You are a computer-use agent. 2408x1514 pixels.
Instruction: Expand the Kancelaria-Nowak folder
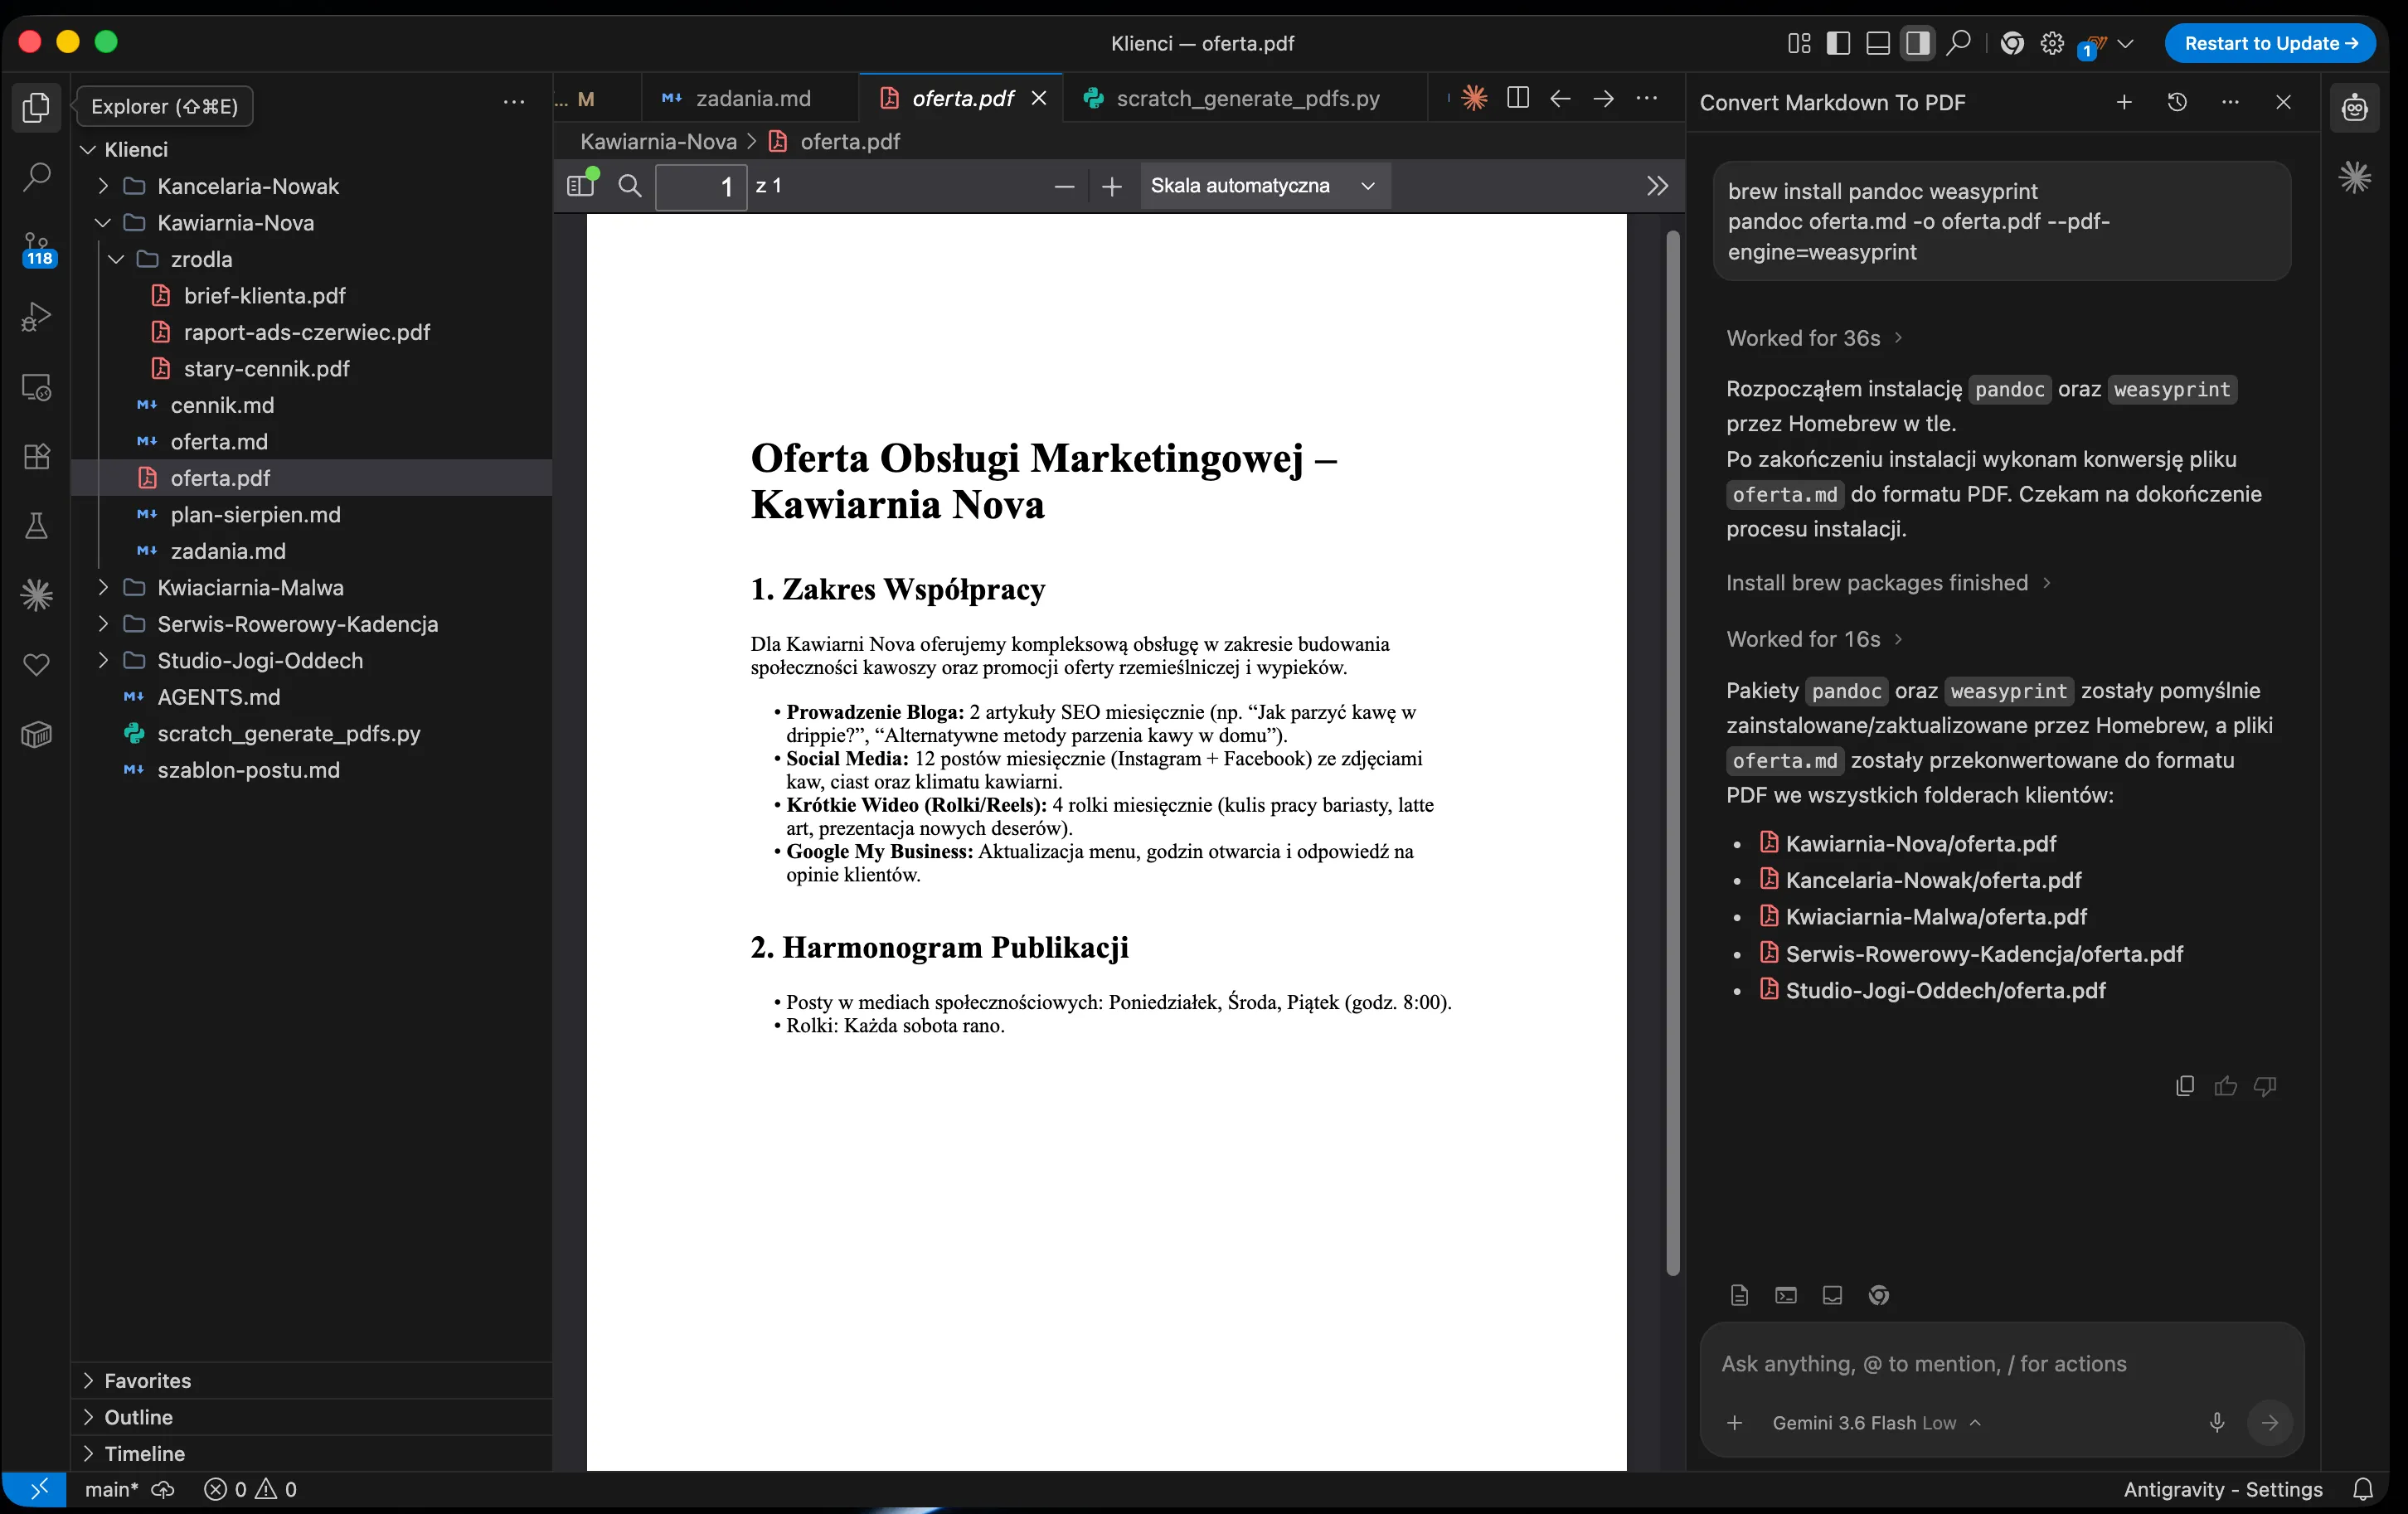(102, 186)
